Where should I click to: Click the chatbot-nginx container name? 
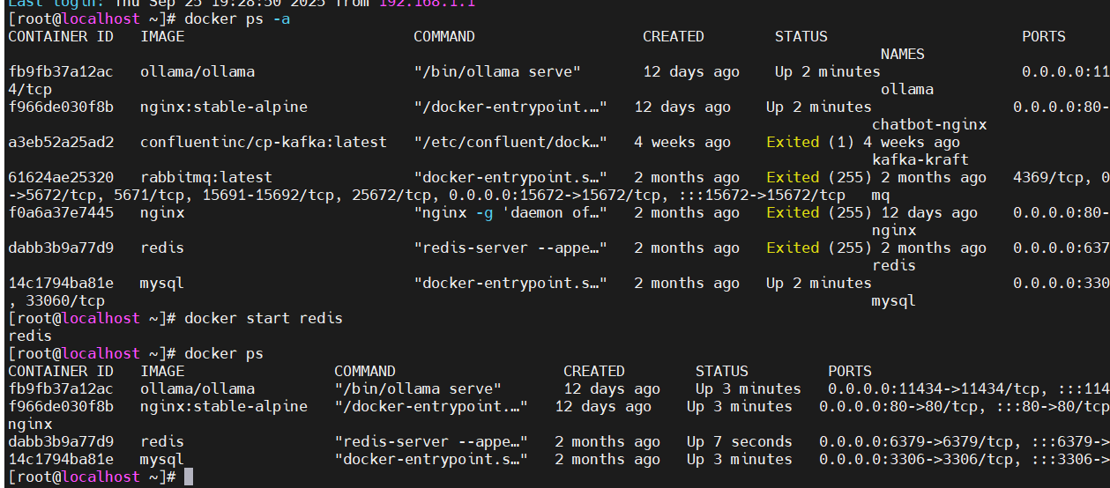tap(929, 124)
